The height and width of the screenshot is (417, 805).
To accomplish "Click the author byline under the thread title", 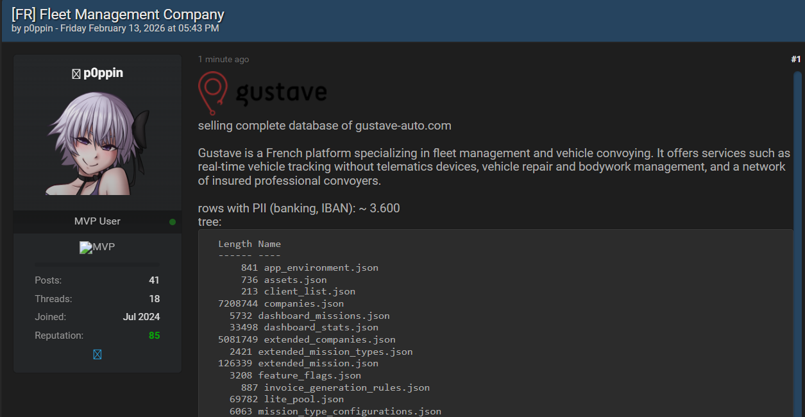I will pos(115,28).
